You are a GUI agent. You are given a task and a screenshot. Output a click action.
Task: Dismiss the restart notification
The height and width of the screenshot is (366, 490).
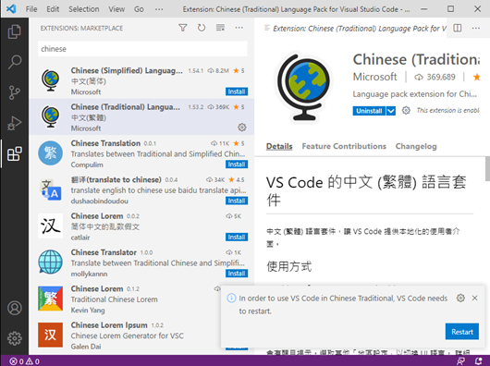(x=474, y=298)
